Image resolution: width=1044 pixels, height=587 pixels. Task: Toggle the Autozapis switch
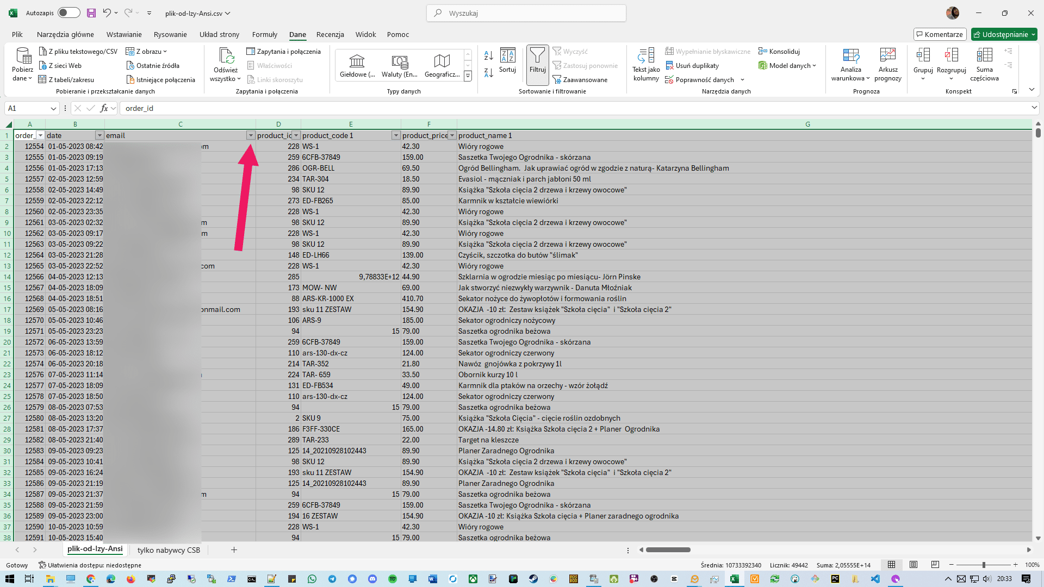pyautogui.click(x=69, y=13)
